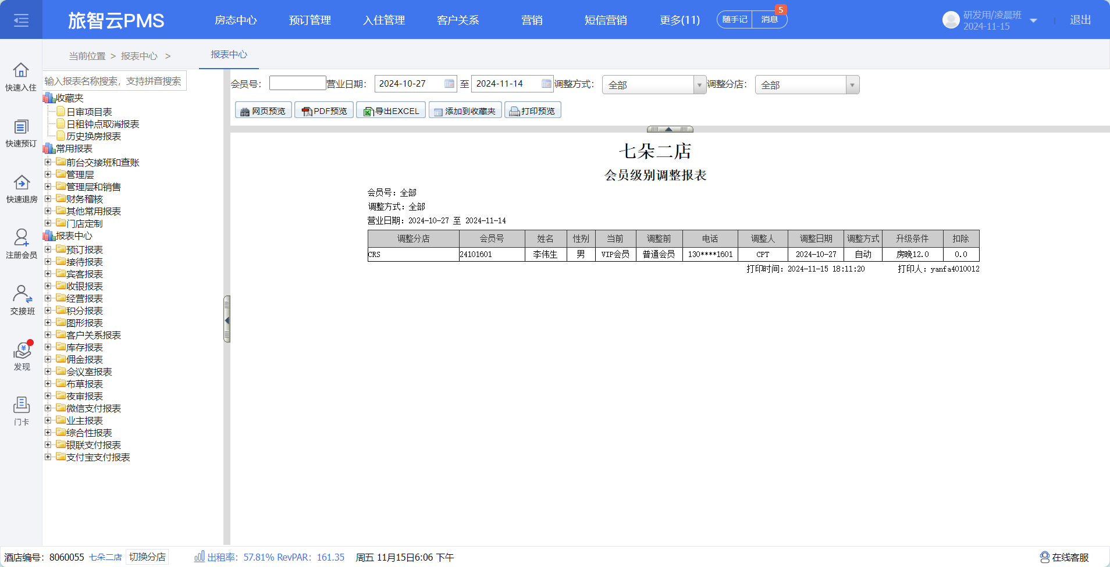Viewport: 1110px width, 567px height.
Task: Open 预订管理 menu
Action: 310,20
